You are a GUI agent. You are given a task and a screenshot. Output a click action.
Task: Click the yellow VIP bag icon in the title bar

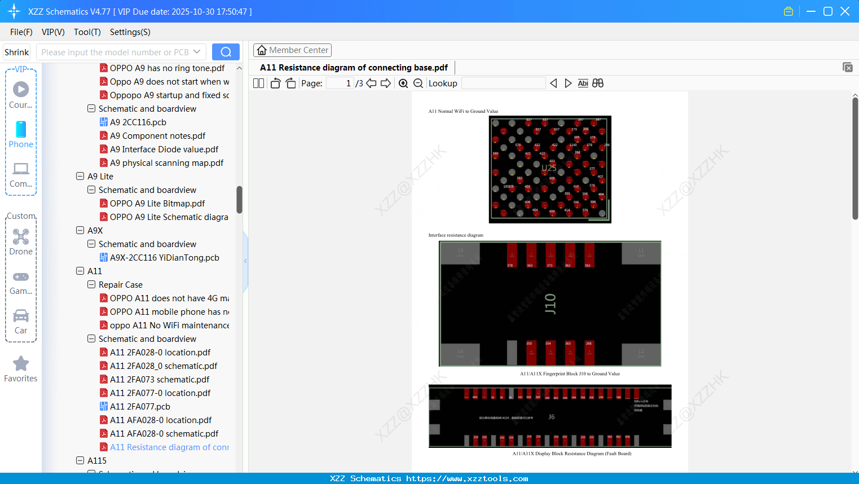click(x=788, y=11)
